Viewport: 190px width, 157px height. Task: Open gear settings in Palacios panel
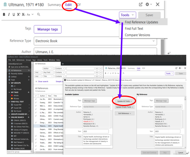[180, 68]
